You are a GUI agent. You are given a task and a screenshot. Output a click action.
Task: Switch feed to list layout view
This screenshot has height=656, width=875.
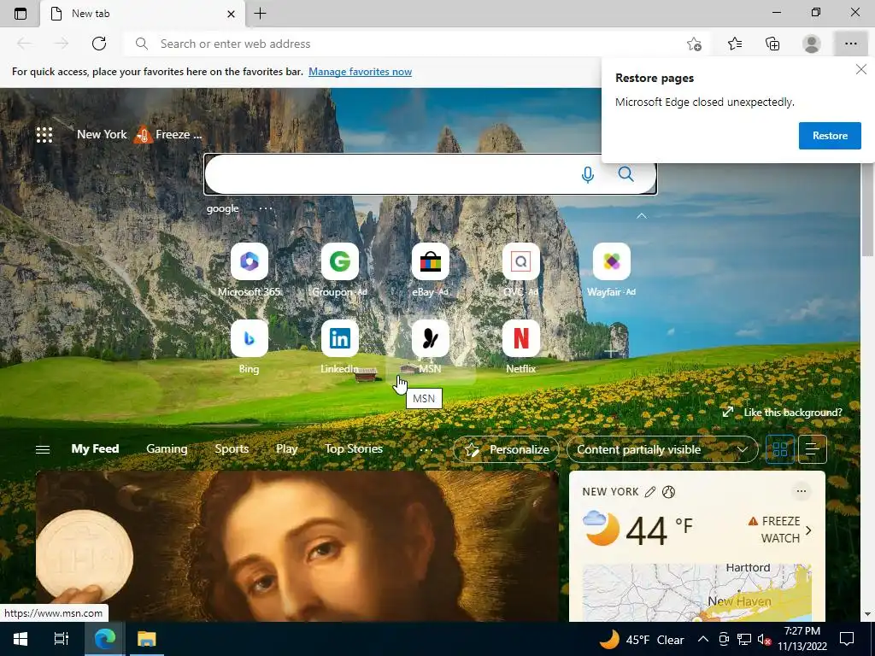coord(813,449)
